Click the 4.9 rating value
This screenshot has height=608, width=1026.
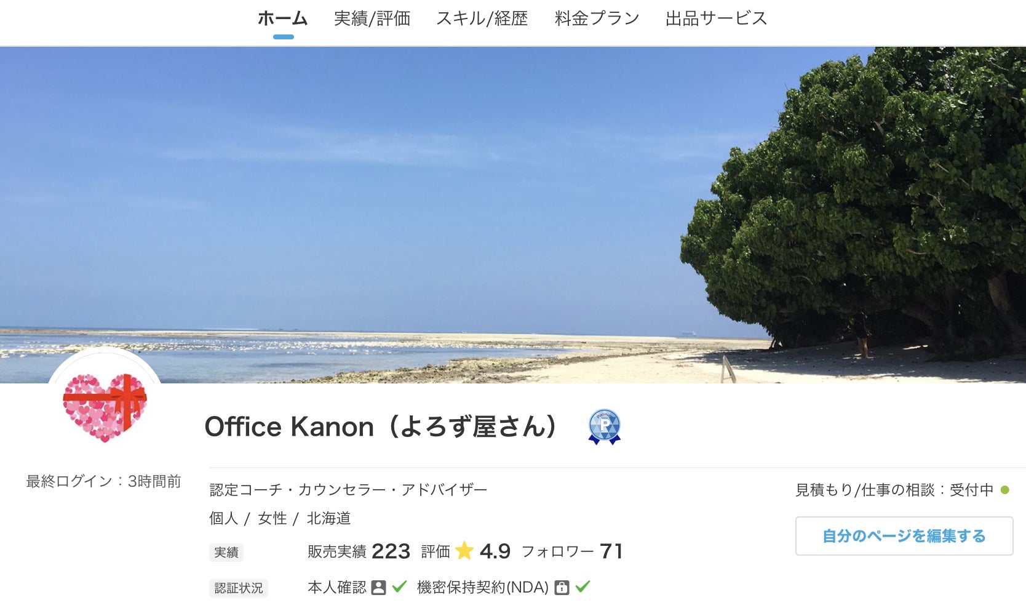pos(495,551)
